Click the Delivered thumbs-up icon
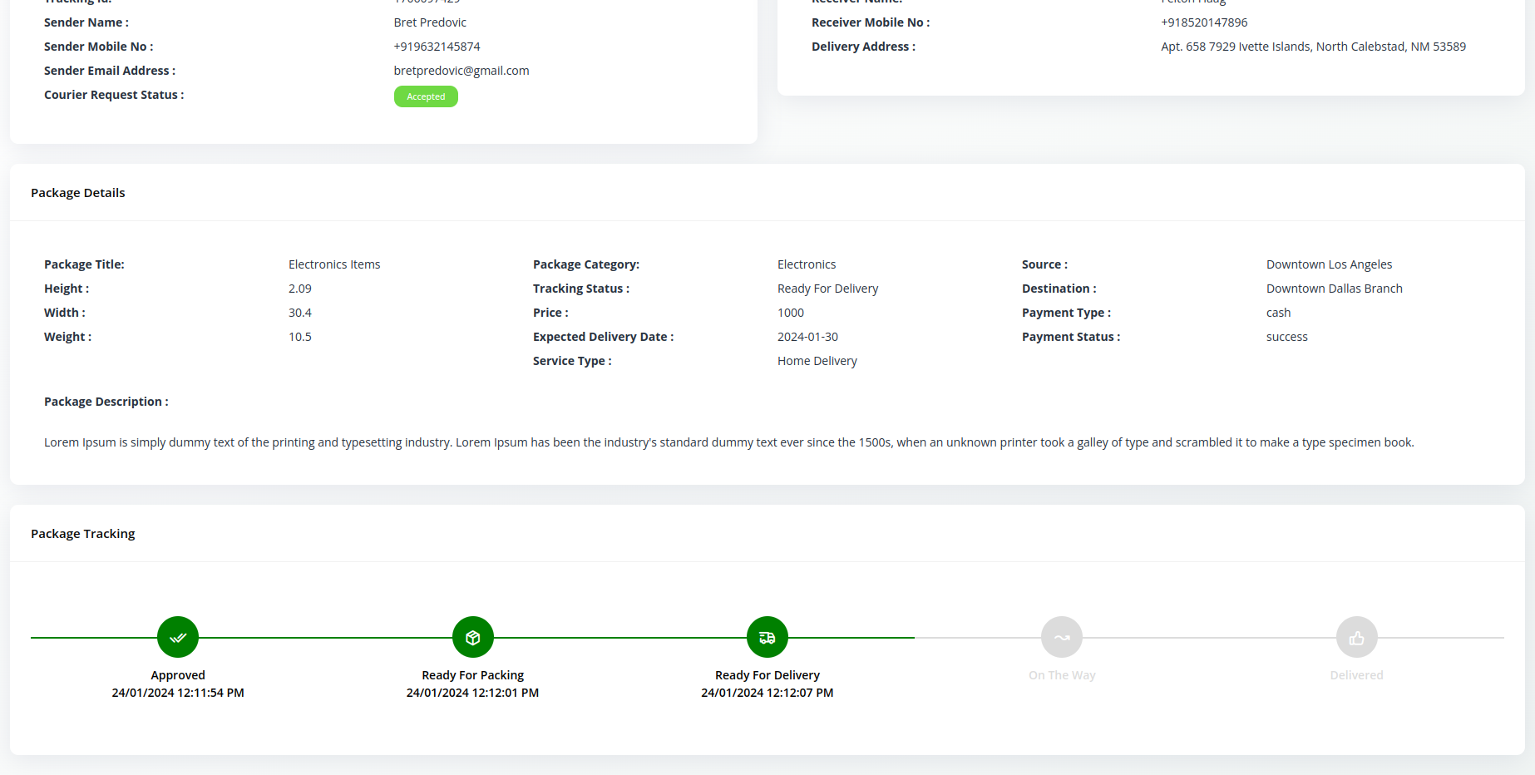 (1356, 638)
